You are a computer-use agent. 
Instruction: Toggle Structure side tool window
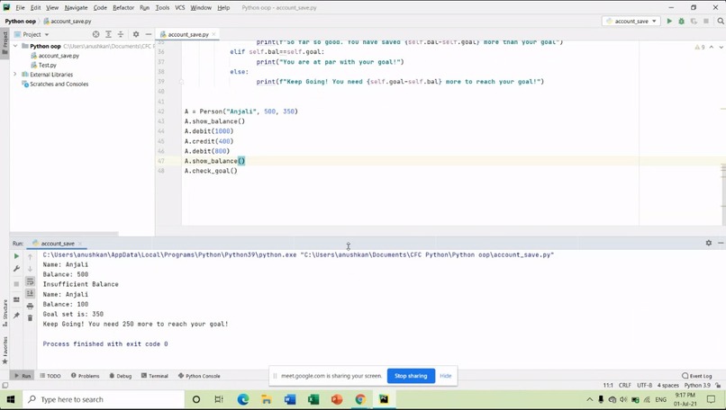5,313
